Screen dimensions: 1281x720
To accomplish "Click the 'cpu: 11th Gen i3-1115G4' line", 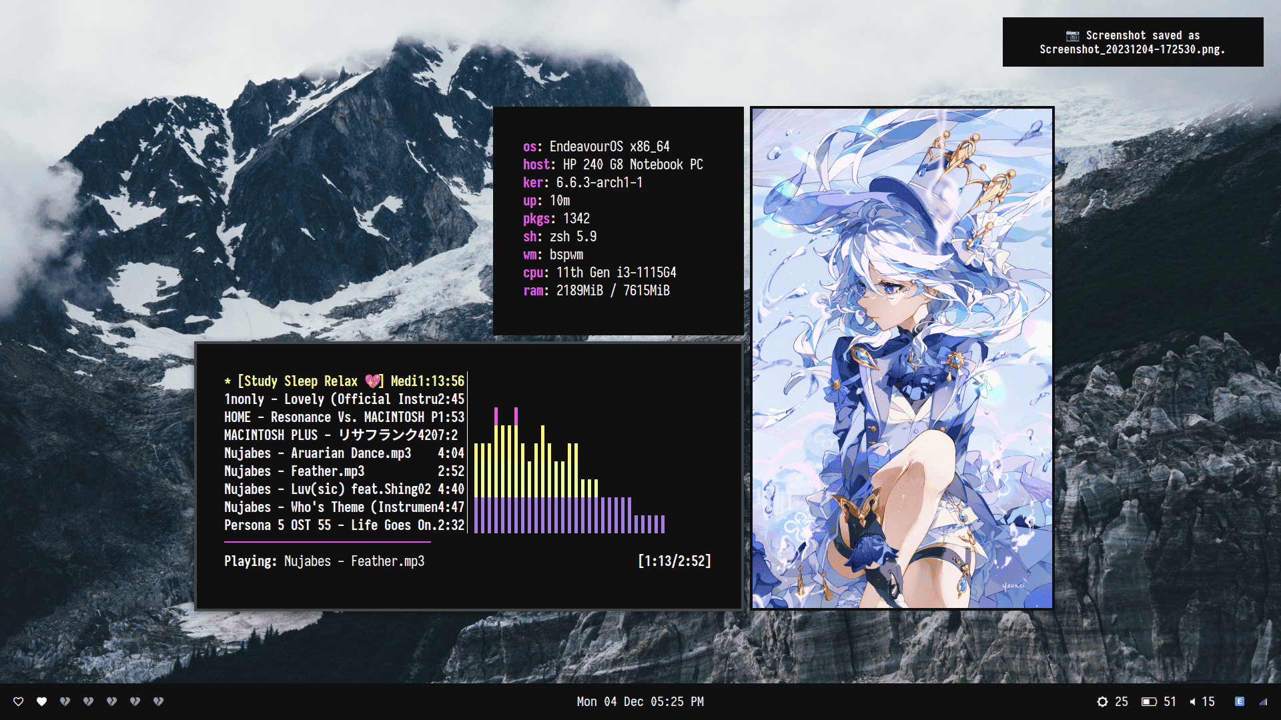I will coord(600,273).
